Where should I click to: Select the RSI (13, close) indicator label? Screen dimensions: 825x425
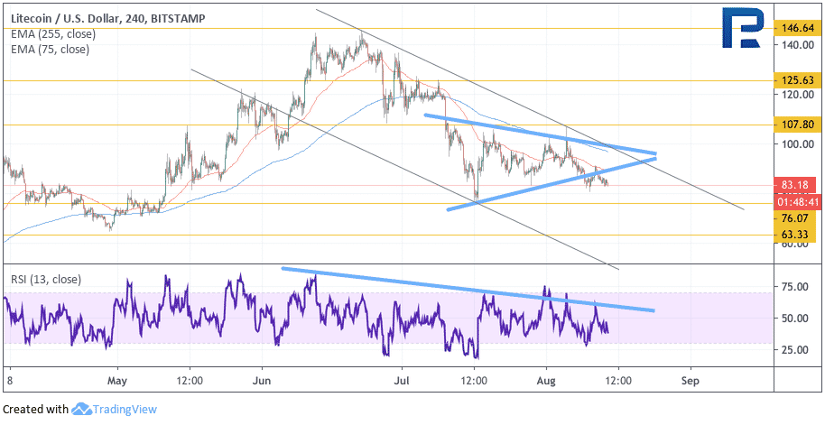pos(46,280)
